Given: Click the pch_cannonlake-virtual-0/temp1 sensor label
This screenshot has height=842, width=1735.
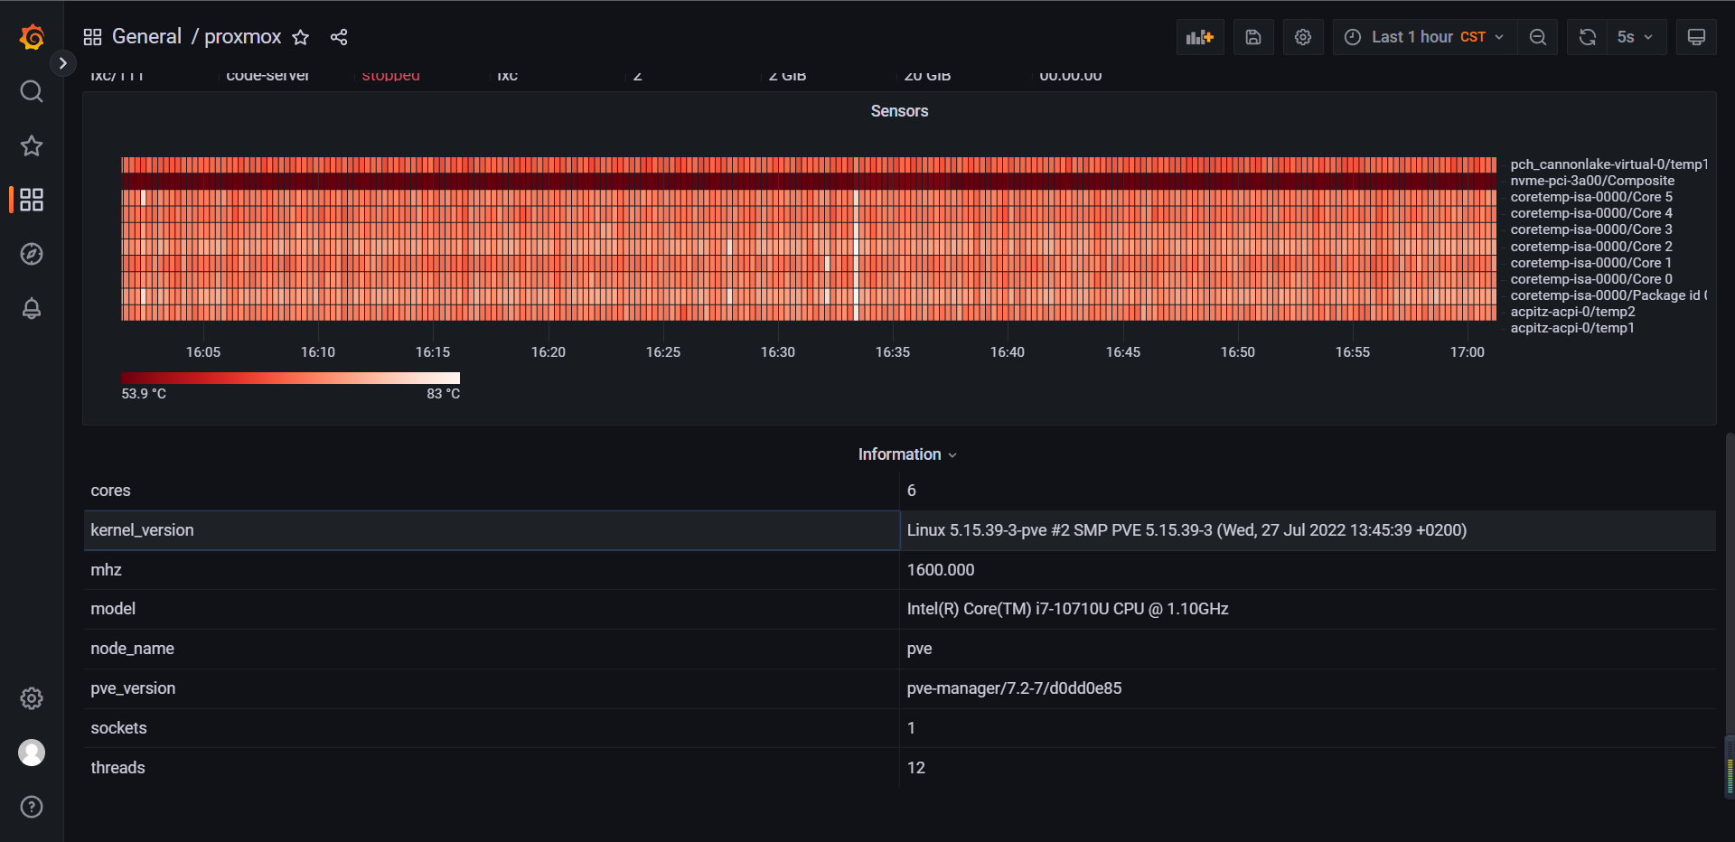Looking at the screenshot, I should coord(1608,164).
